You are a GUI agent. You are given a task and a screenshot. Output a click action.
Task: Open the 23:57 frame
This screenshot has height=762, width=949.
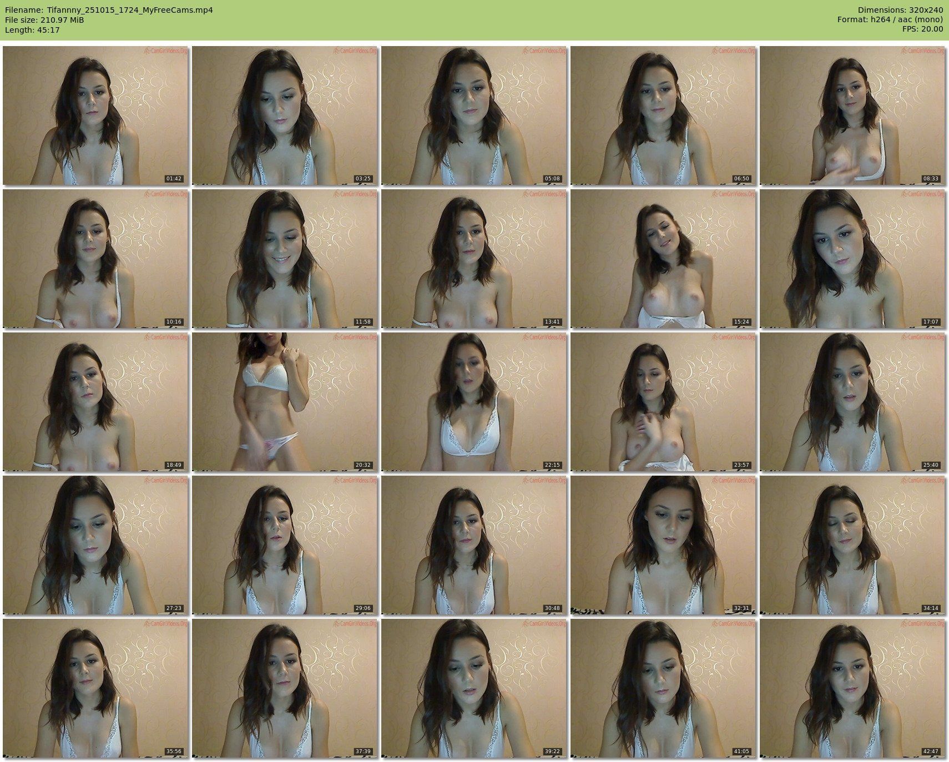point(663,402)
